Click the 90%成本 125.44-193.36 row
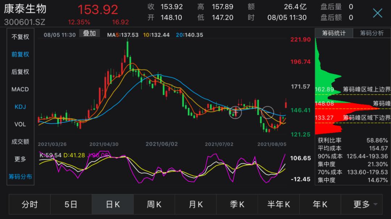391x219 pixels. tap(353, 156)
